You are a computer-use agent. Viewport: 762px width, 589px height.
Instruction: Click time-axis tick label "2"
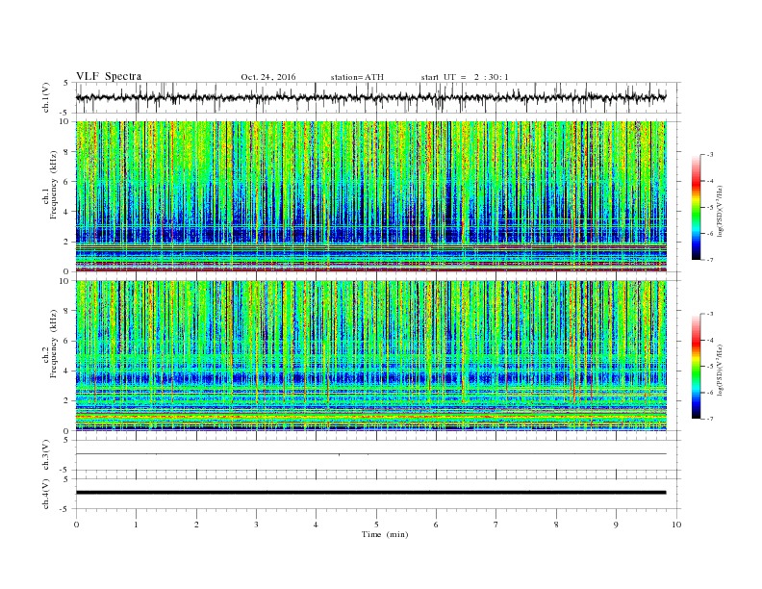[x=196, y=525]
